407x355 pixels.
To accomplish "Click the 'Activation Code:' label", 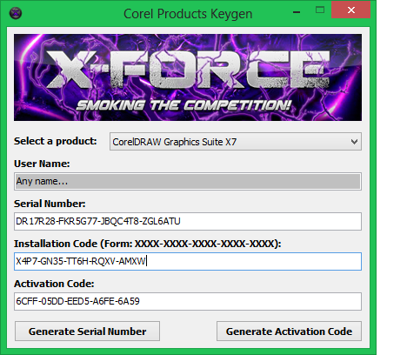I will point(54,284).
